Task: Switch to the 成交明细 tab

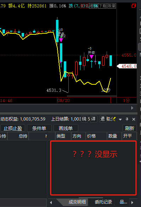Action: pyautogui.click(x=77, y=202)
